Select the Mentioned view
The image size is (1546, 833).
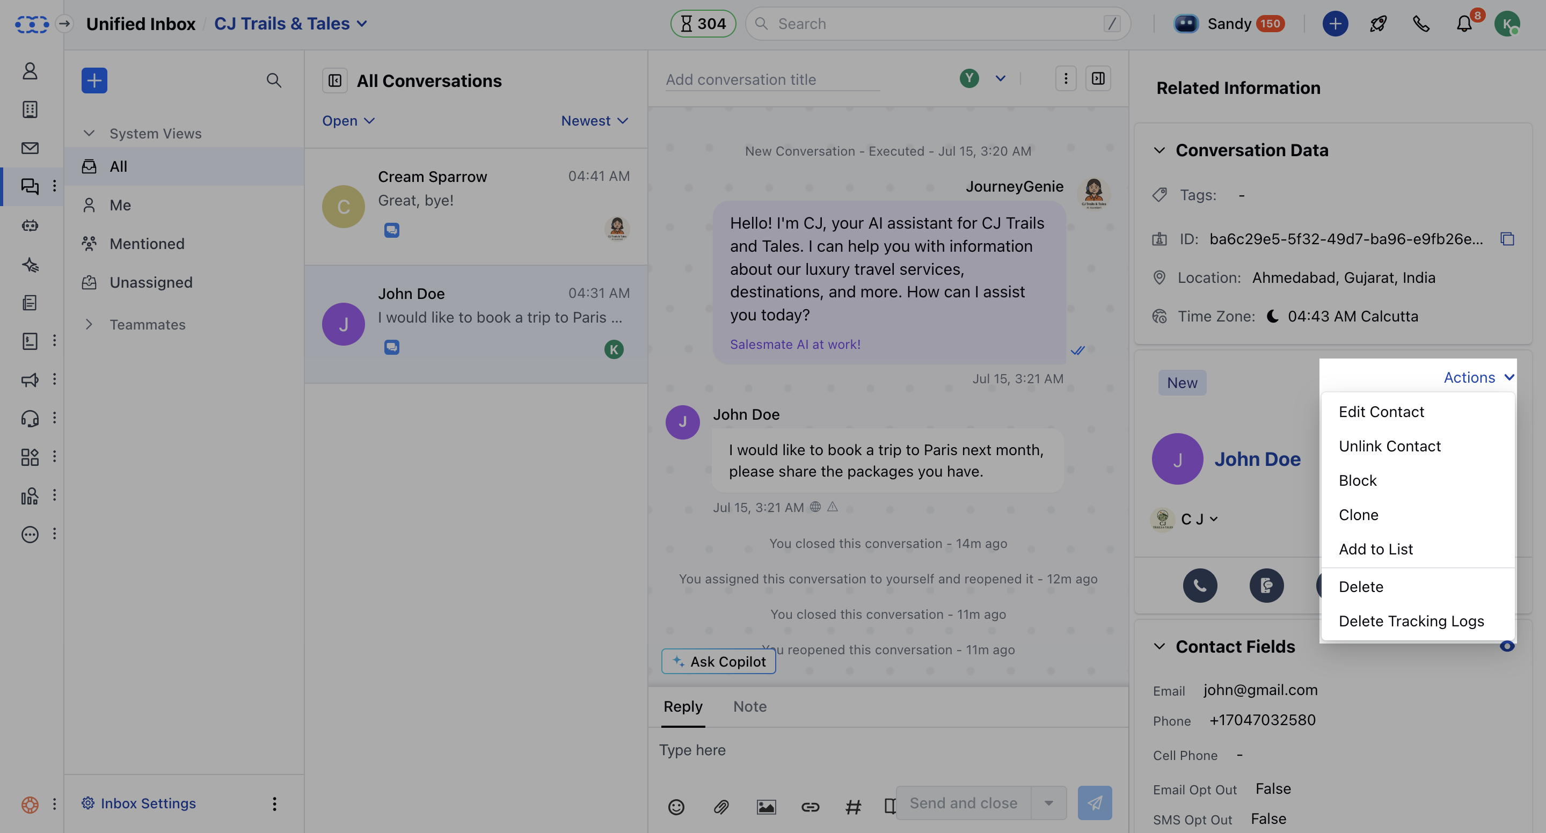(x=184, y=244)
